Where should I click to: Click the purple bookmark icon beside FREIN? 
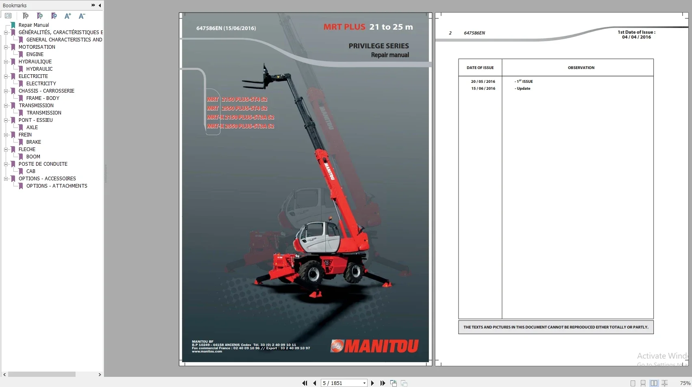pos(13,135)
